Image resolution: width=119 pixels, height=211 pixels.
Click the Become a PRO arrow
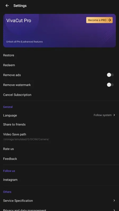point(109,20)
